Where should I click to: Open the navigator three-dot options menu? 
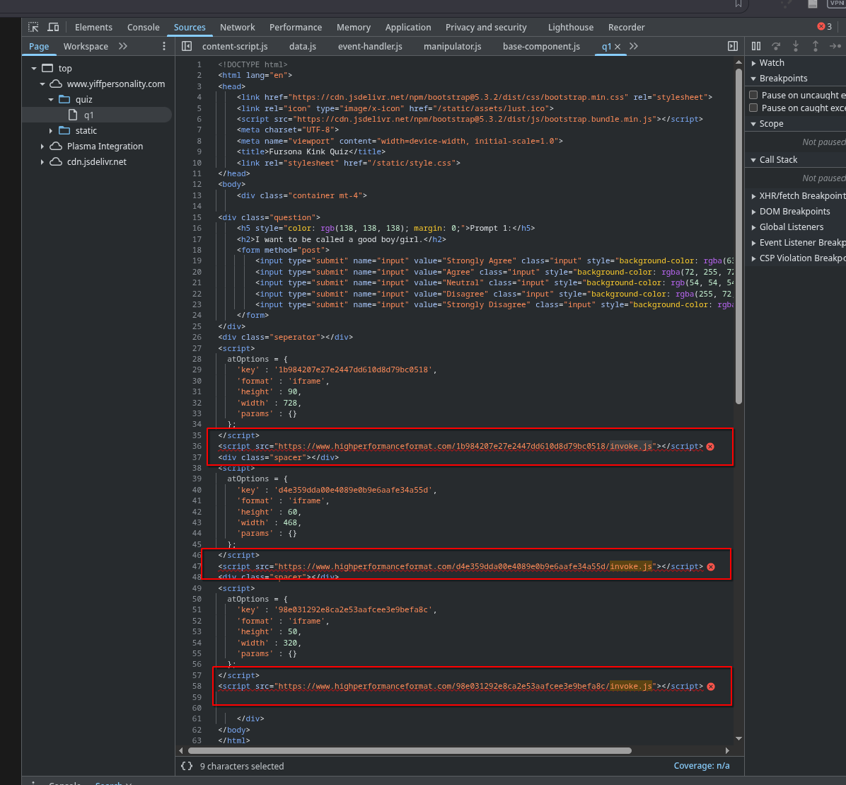[x=164, y=46]
